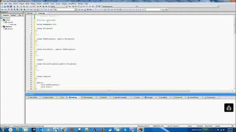This screenshot has width=236, height=132.
Task: Switch to the Symbols management tab
Action: click(13, 15)
